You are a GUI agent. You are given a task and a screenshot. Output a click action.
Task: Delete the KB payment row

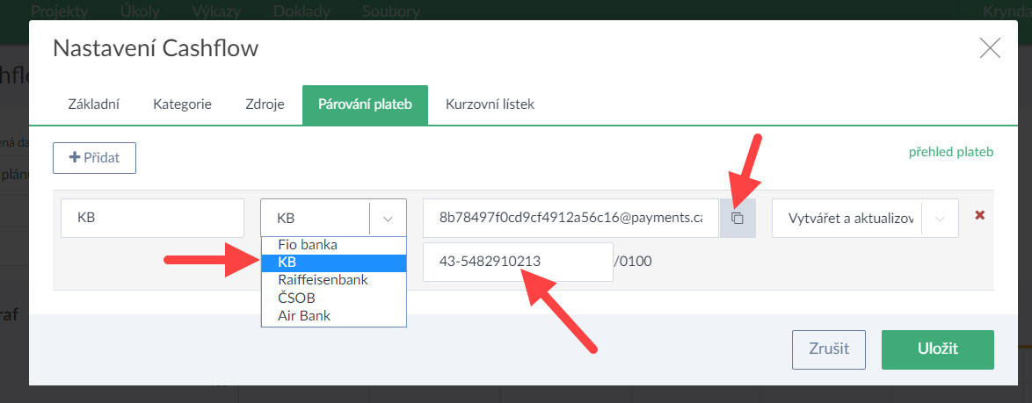(979, 215)
